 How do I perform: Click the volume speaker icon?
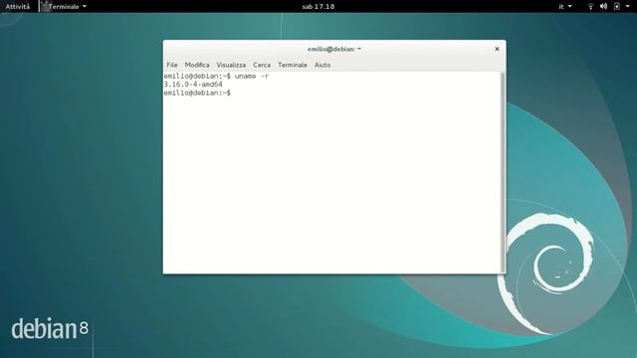coord(604,7)
